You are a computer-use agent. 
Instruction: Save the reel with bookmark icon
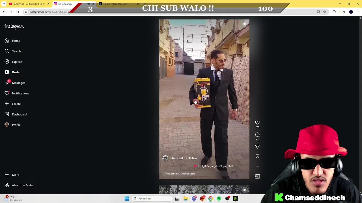point(257,156)
